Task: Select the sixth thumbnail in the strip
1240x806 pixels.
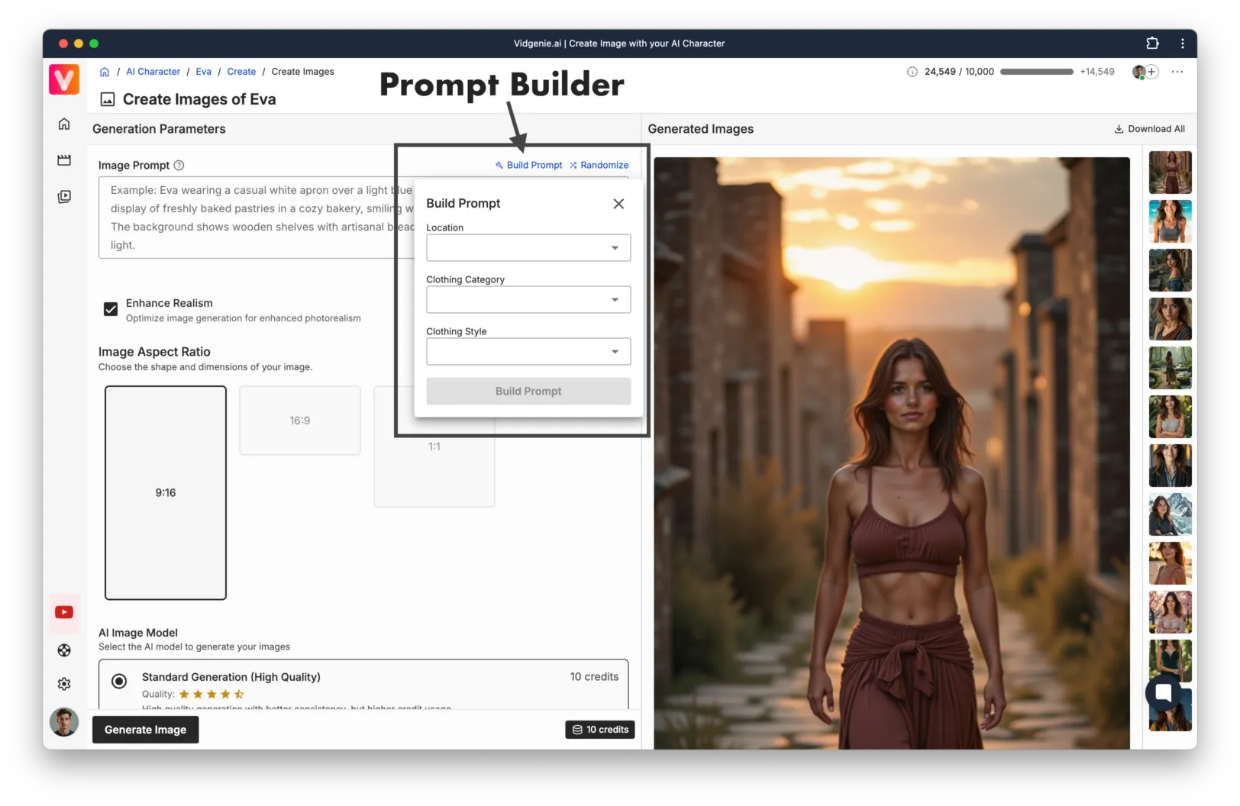Action: [1170, 417]
